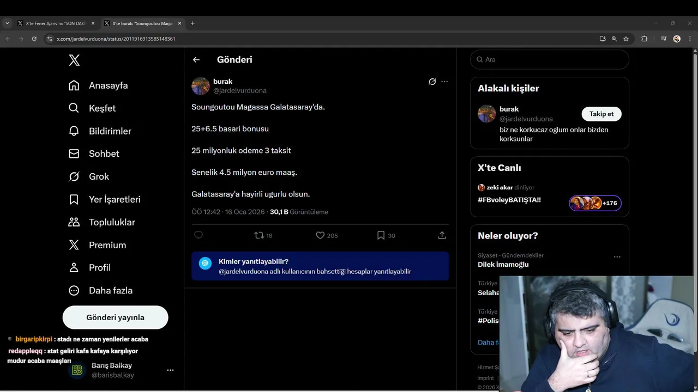Click the +176 listeners badge
Image resolution: width=698 pixels, height=392 pixels.
click(595, 203)
